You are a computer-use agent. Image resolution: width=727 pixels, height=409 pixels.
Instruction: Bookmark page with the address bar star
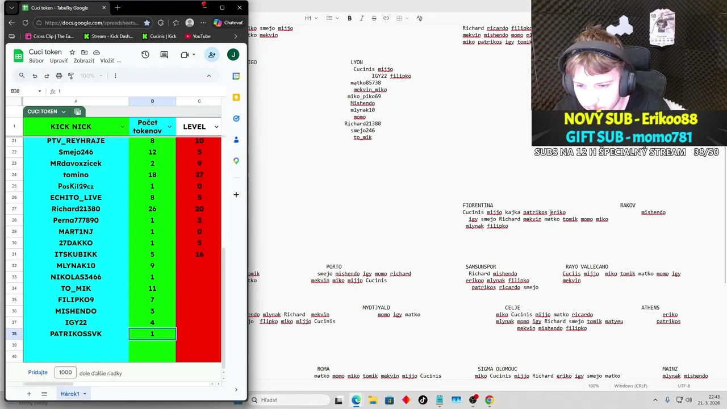coord(147,23)
